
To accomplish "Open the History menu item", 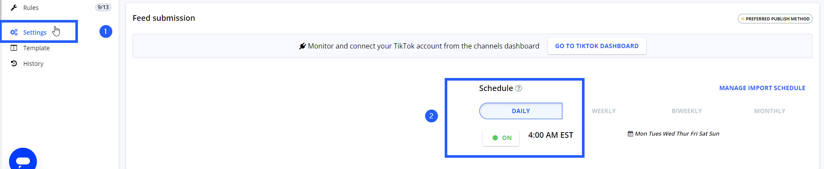I will pos(33,63).
